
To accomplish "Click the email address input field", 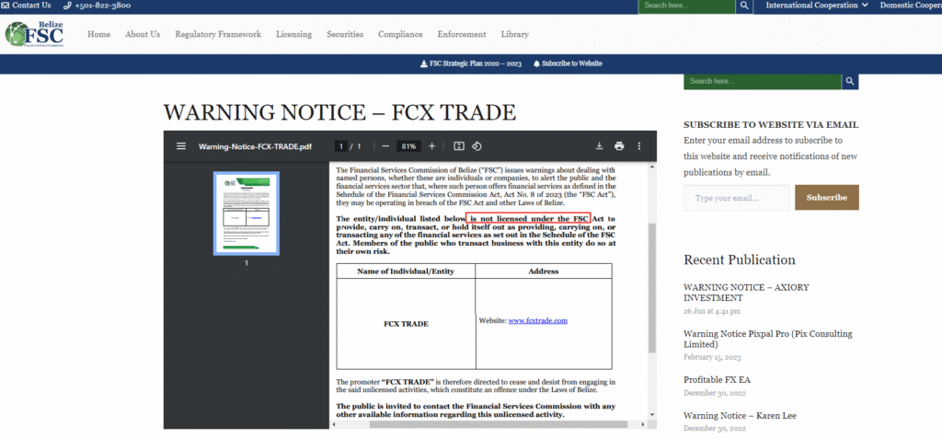I will point(736,198).
